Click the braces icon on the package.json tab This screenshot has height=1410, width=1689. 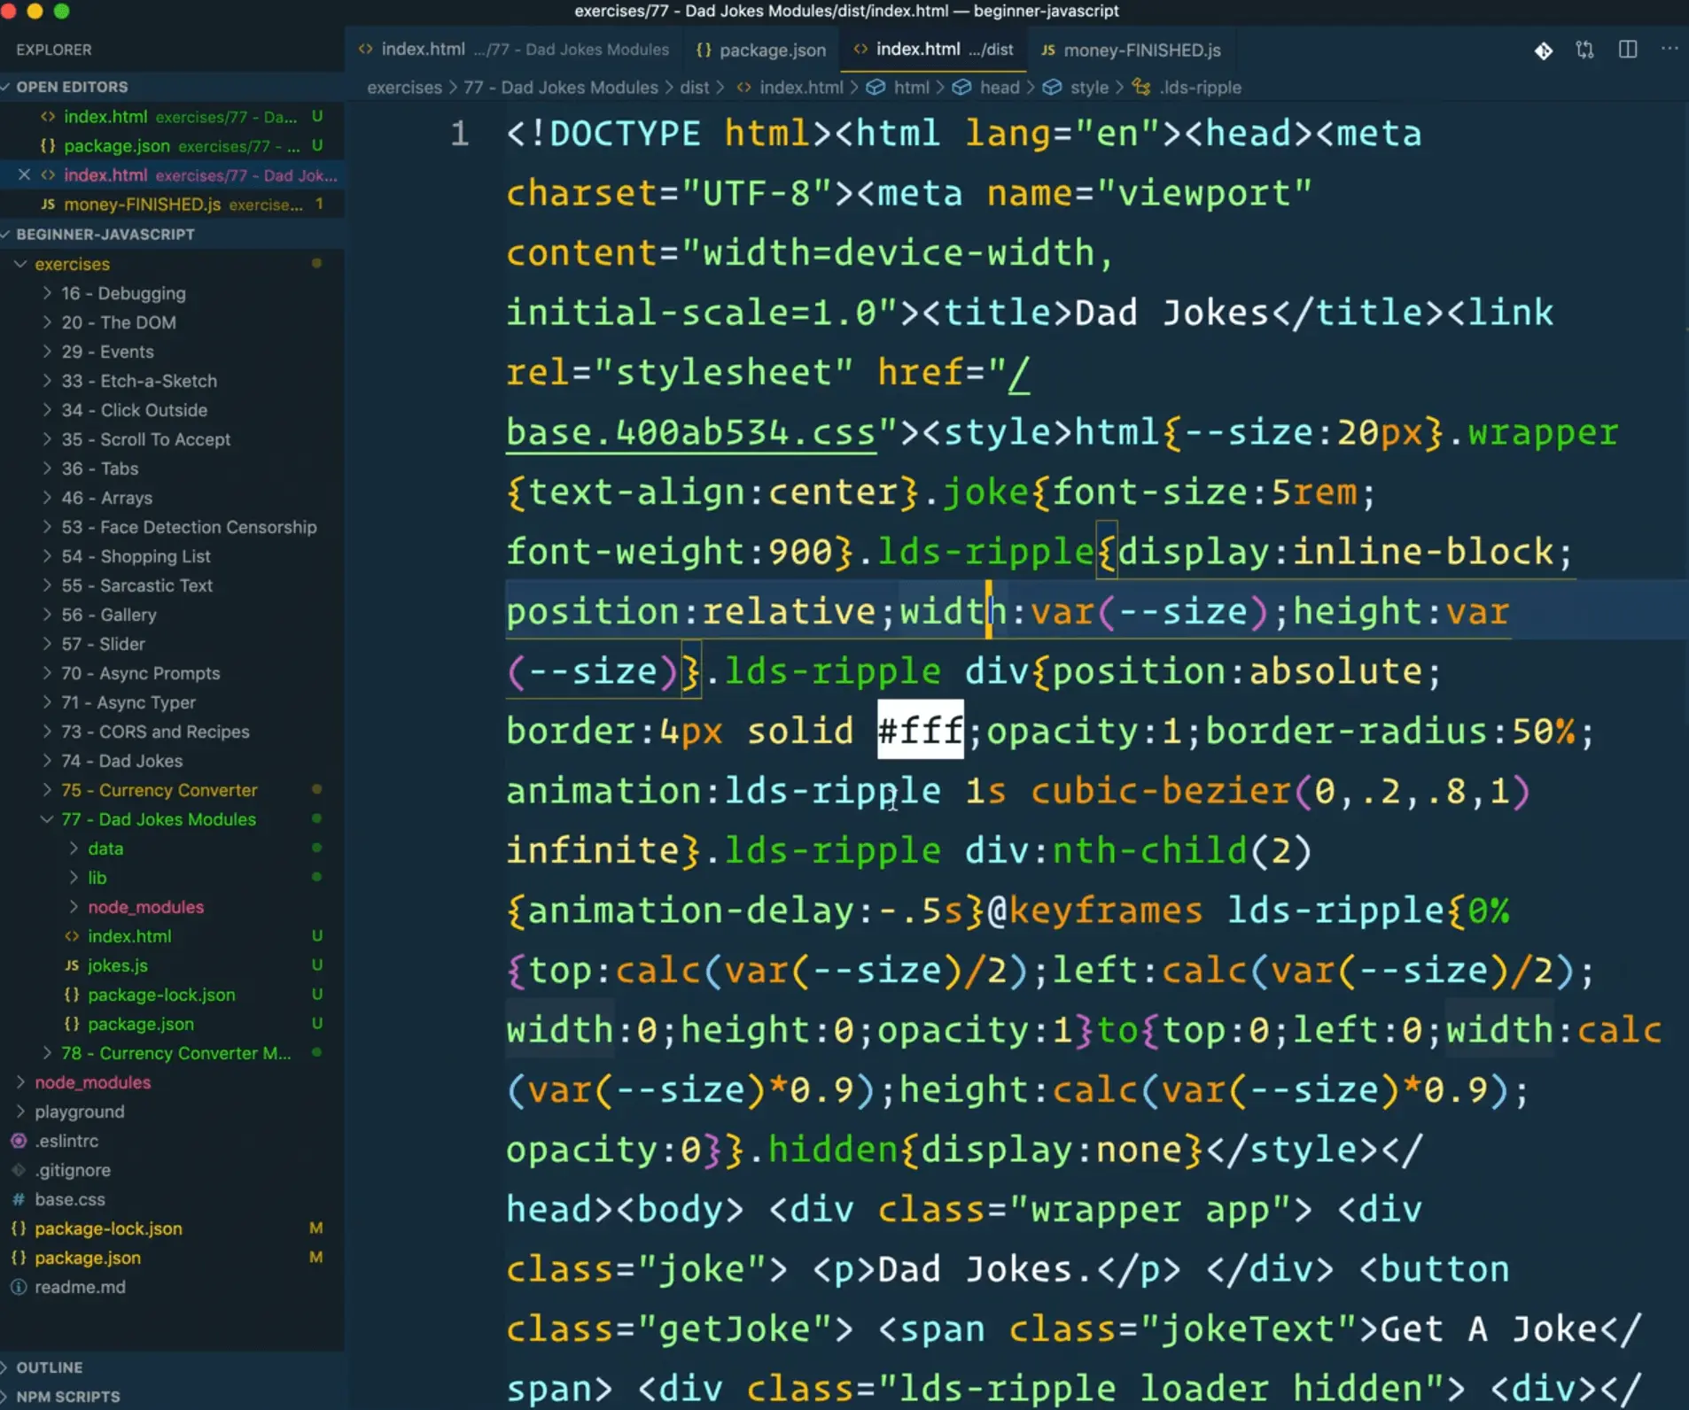pyautogui.click(x=704, y=50)
